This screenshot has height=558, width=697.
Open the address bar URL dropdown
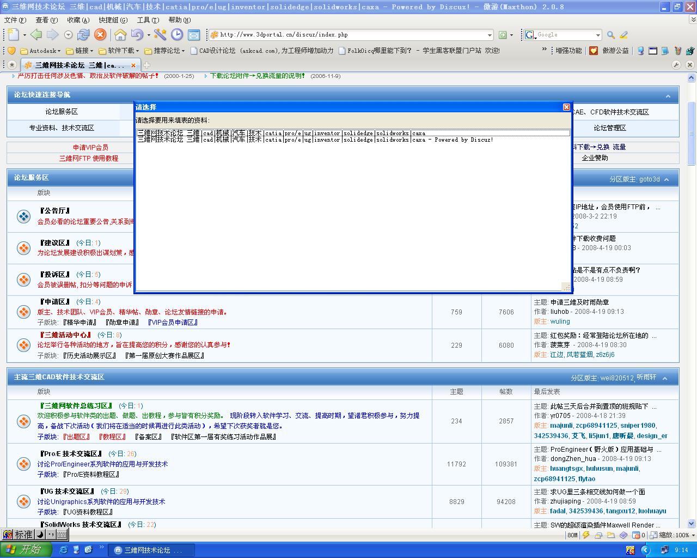click(490, 35)
